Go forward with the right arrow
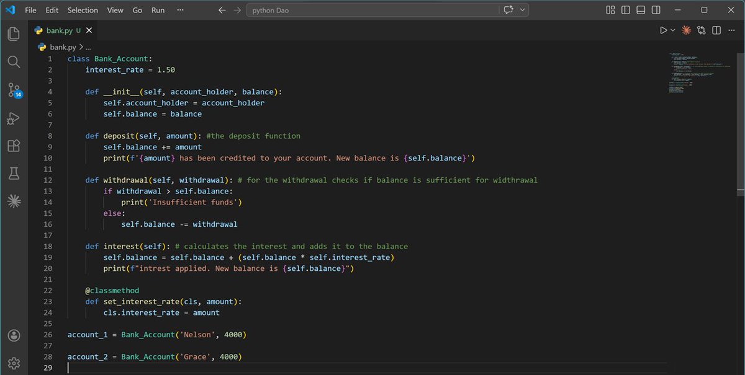The image size is (745, 375). coord(237,10)
